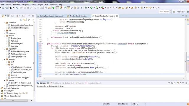
Task: Collapse method at line 91 fold marker
Action: point(42,44)
